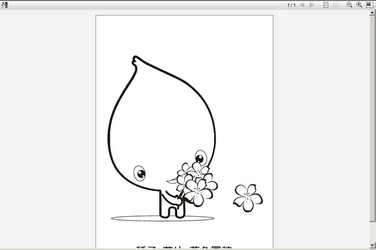Viewport: 376px width, 250px height.
Task: Zoom in with the plus magnifier
Action: [359, 5]
